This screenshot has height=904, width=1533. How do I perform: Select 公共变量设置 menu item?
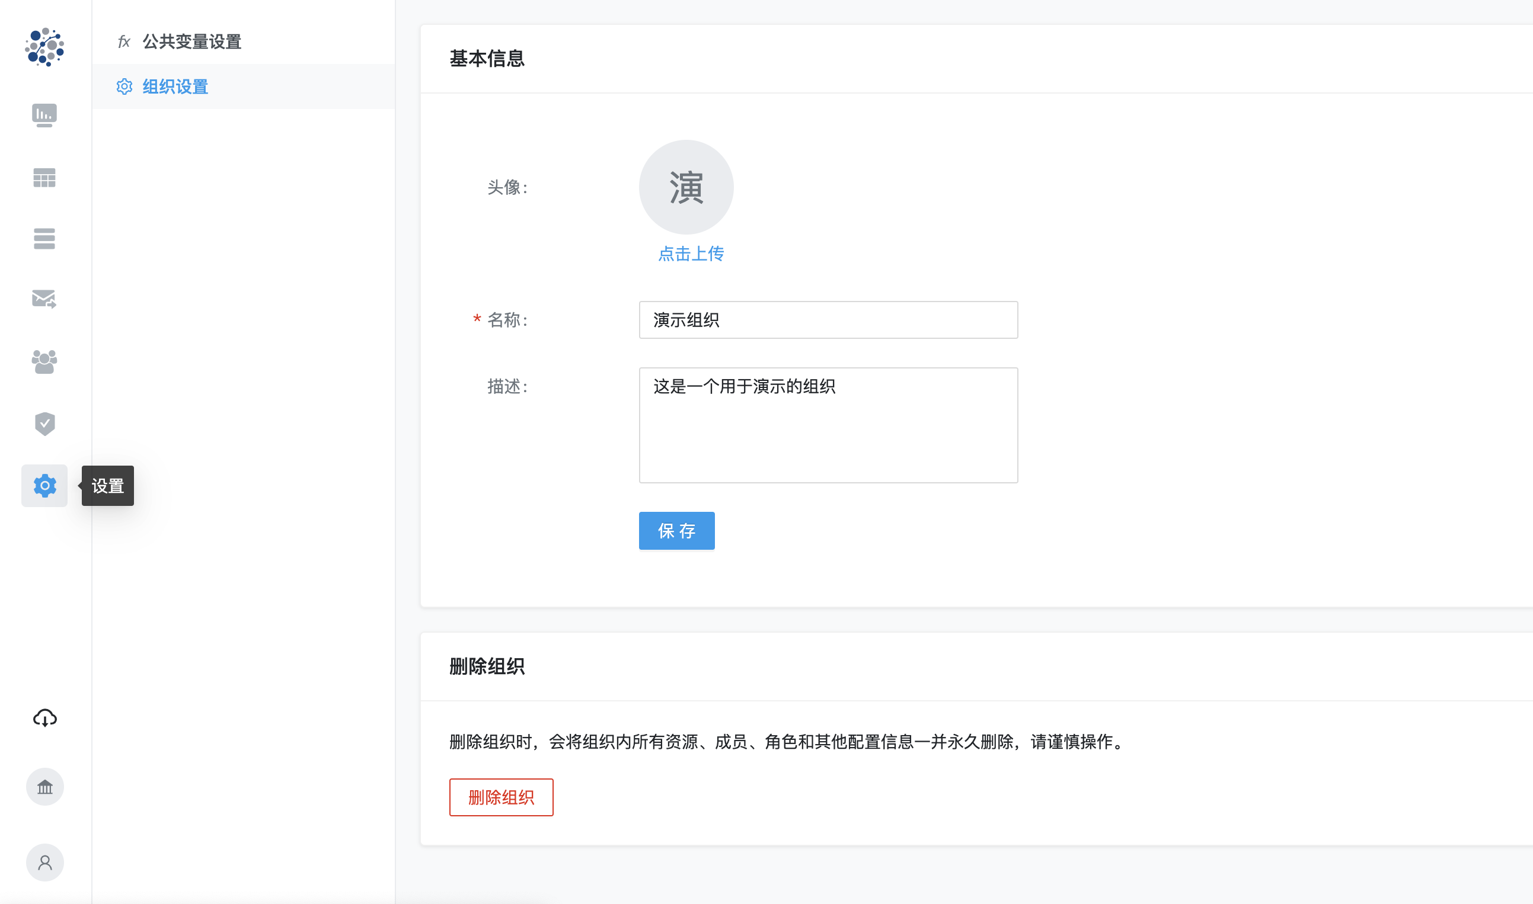192,41
